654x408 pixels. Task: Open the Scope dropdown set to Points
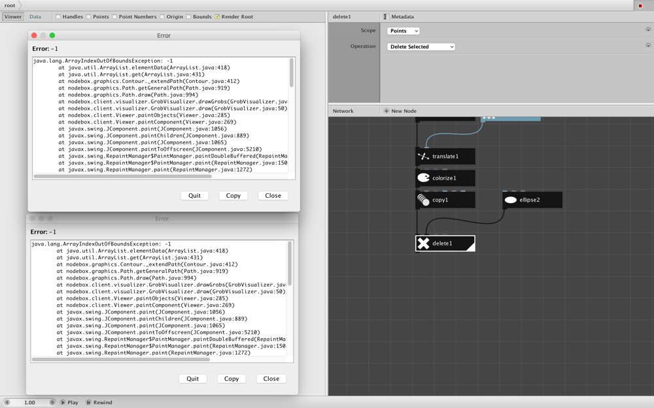tap(403, 31)
